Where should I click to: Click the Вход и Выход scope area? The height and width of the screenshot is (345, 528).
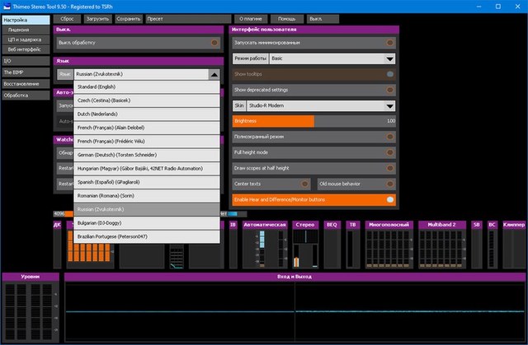(295, 311)
